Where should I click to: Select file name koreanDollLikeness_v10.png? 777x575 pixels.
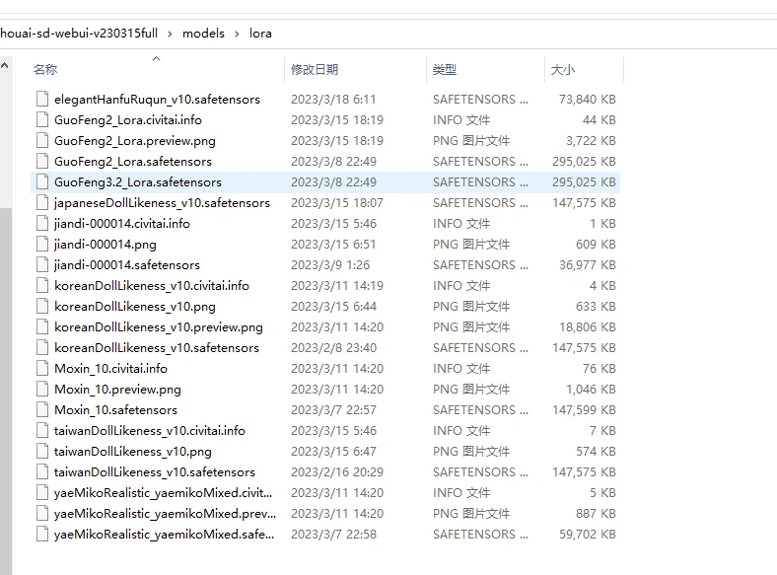(135, 307)
